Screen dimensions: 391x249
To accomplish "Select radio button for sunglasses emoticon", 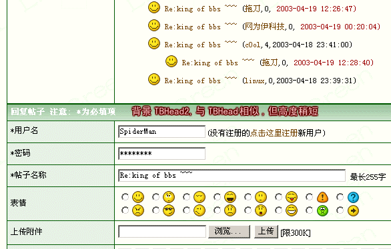I will (155, 210).
